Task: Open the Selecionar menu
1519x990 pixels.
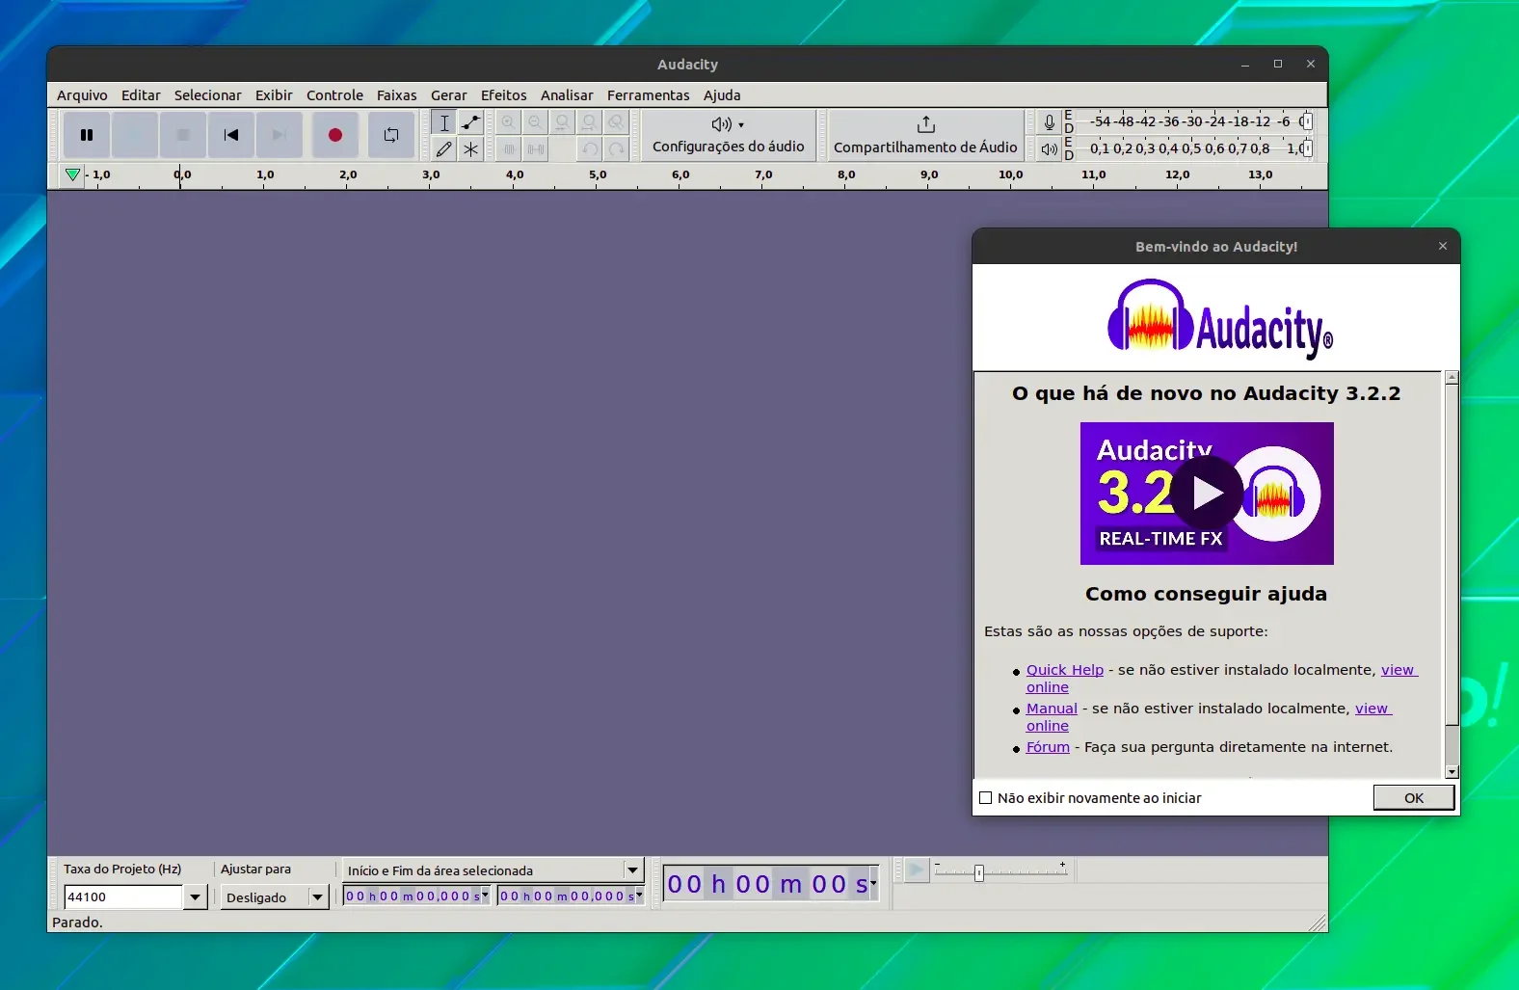Action: point(207,95)
